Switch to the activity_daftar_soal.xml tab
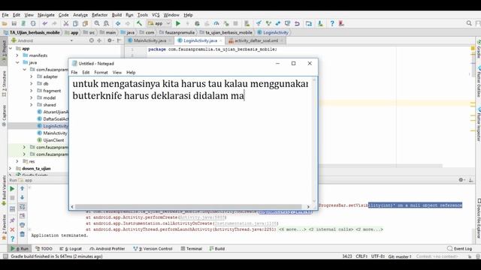Image resolution: width=481 pixels, height=270 pixels. [256, 40]
